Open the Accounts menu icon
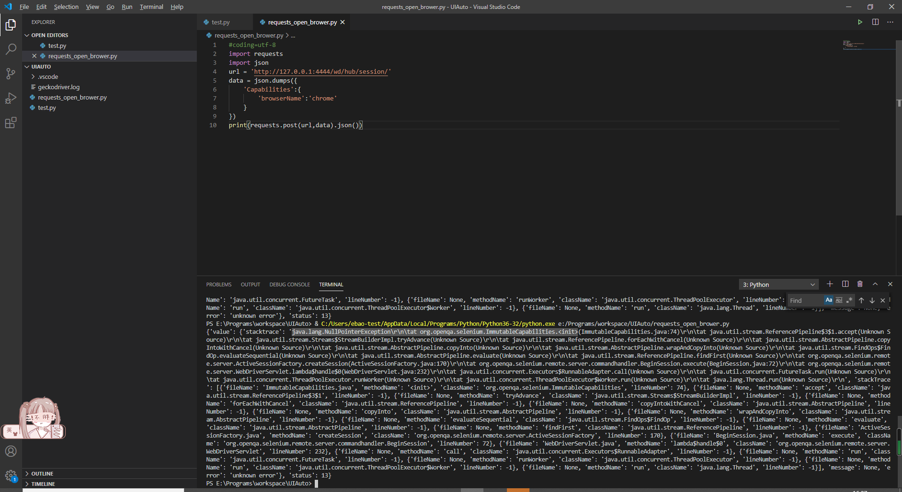The image size is (902, 492). coord(11,451)
